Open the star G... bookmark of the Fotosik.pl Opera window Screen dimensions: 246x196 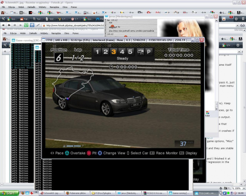[x=223, y=13]
